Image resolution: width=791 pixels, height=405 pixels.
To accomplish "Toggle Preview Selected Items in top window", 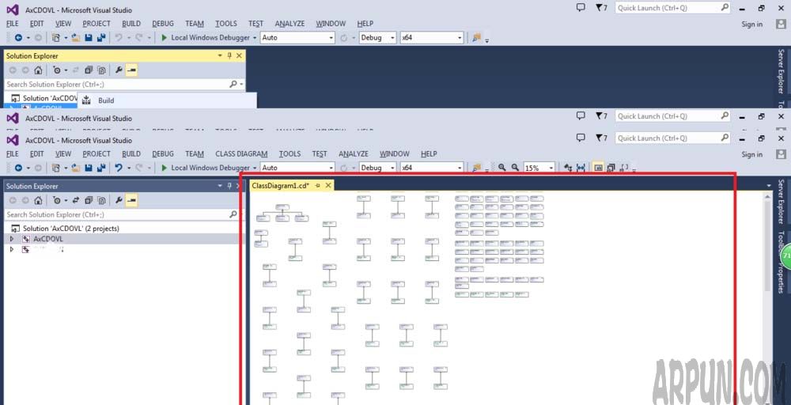I will click(x=131, y=70).
